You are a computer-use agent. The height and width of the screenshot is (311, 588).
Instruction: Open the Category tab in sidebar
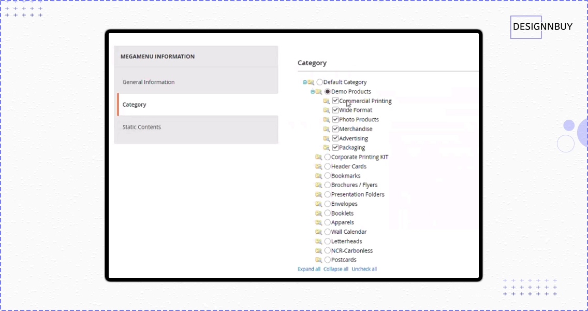pos(198,104)
